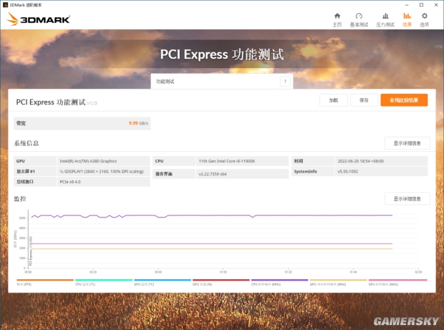This screenshot has width=444, height=330.
Task: Click the DISPLAY1 3840 × 2160 display value
Action: (102, 171)
